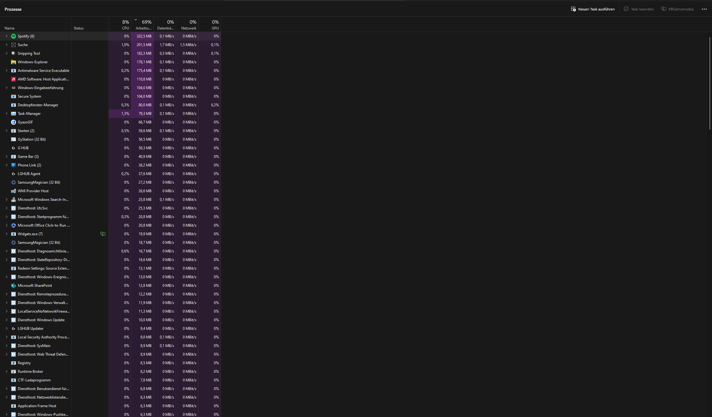Select the G HUB Logitech icon
The height and width of the screenshot is (417, 712).
pos(13,148)
